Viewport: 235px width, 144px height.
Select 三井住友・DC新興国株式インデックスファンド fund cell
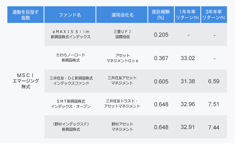point(70,81)
